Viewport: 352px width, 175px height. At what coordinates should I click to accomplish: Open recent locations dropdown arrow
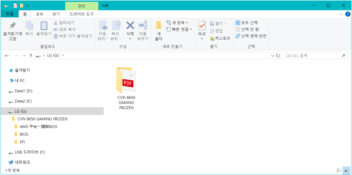coord(25,56)
